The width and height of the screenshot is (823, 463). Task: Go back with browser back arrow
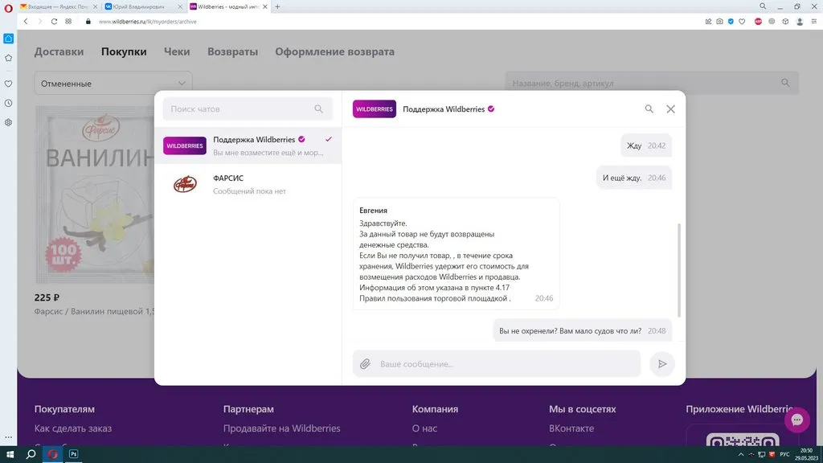26,22
